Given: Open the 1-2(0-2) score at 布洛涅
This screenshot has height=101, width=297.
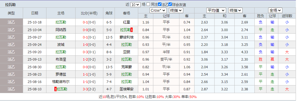Looking at the screenshot, I should tap(89, 60).
